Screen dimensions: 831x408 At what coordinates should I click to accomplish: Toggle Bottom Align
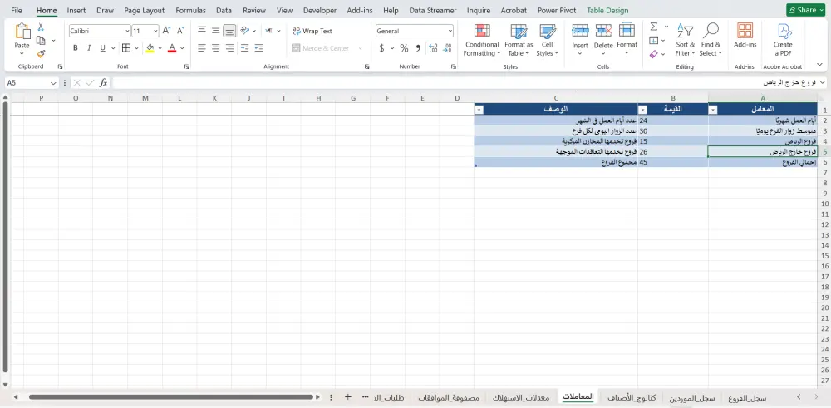pyautogui.click(x=229, y=31)
